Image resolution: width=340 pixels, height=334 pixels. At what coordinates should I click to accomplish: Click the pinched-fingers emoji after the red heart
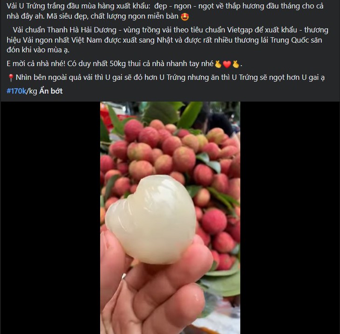point(236,64)
